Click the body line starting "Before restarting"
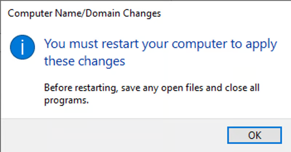 153,88
